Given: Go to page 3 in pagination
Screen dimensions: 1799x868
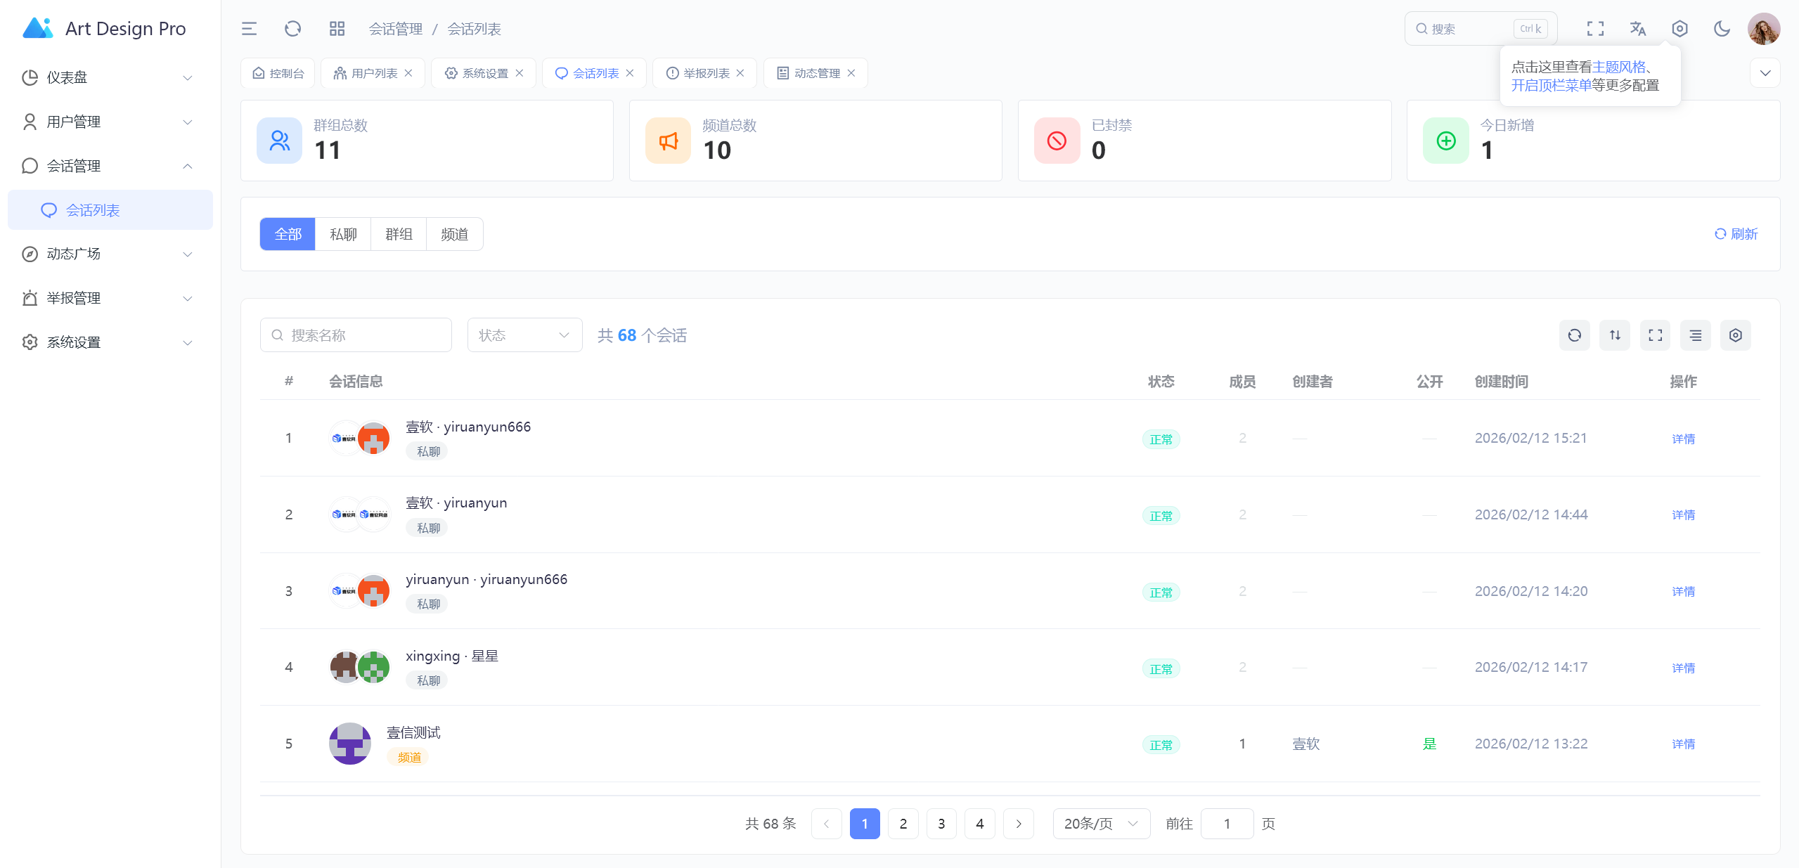Looking at the screenshot, I should (x=941, y=824).
